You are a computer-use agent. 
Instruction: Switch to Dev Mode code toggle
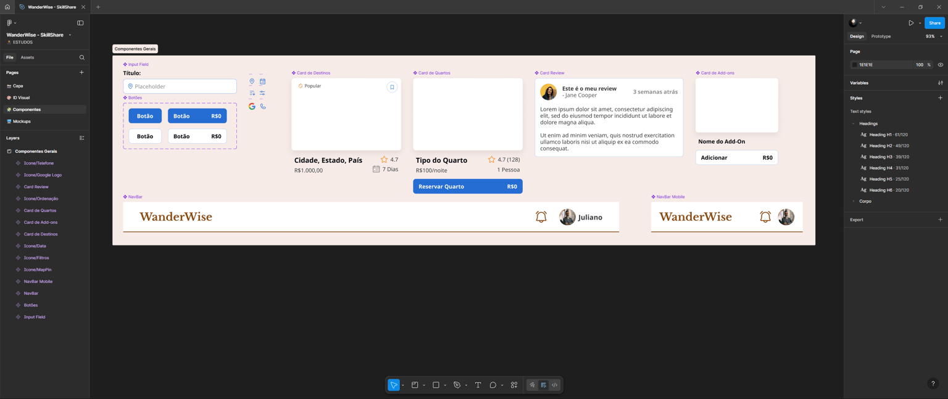pos(554,385)
